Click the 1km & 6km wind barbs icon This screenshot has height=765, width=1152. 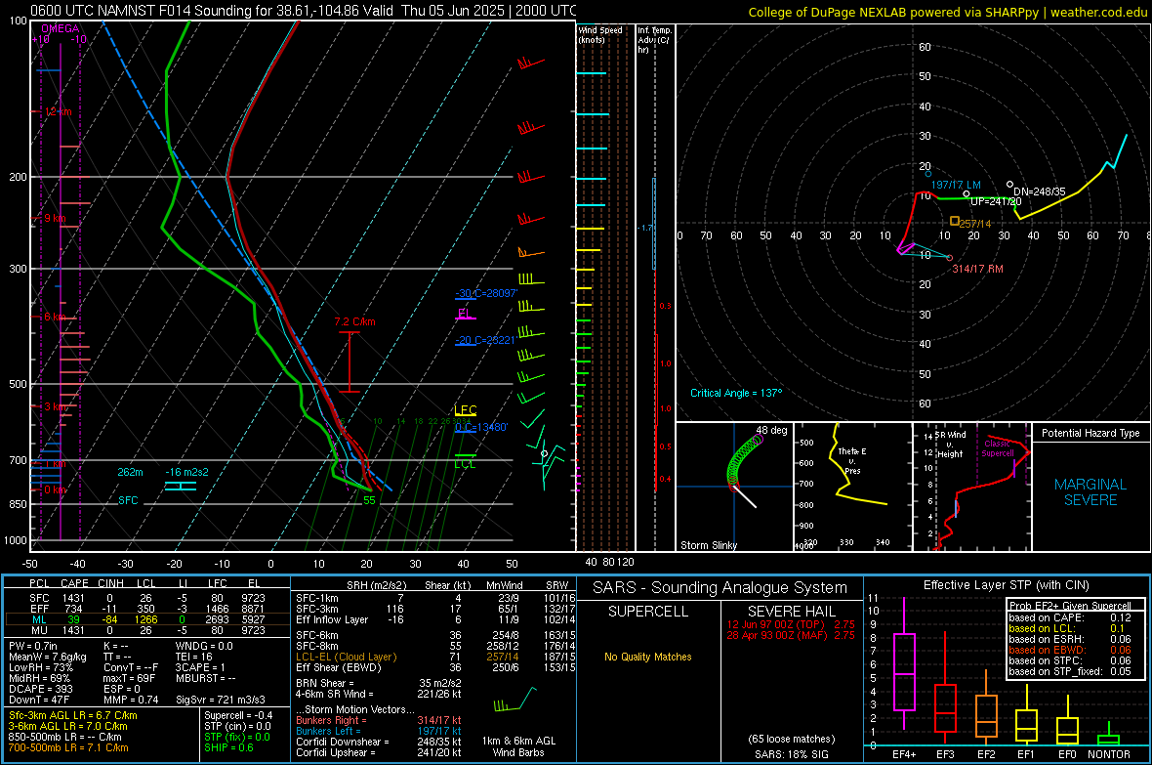(x=515, y=699)
